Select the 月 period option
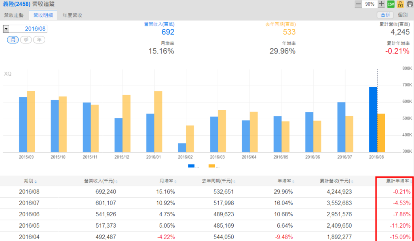Screen dimensions: 414x241 pyautogui.click(x=13, y=40)
